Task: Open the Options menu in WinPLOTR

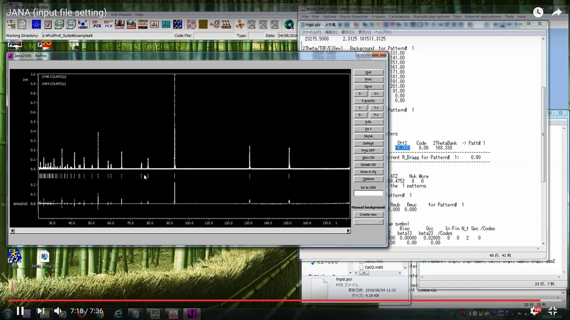Action: click(329, 17)
